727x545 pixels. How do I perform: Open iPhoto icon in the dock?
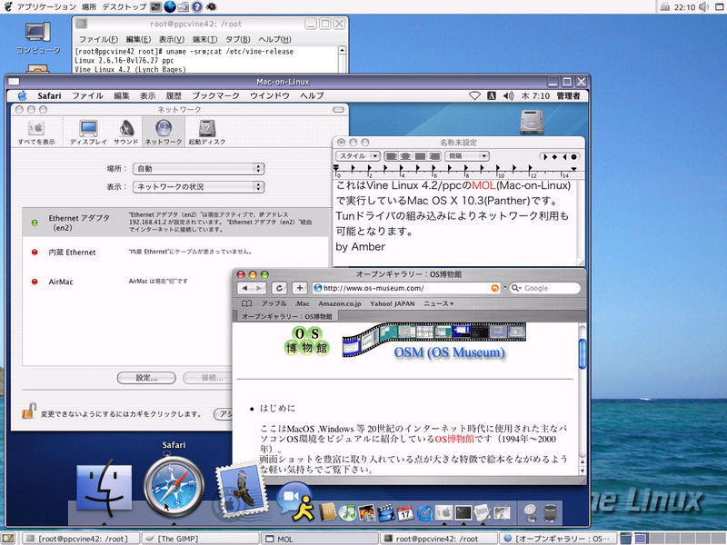tap(366, 512)
